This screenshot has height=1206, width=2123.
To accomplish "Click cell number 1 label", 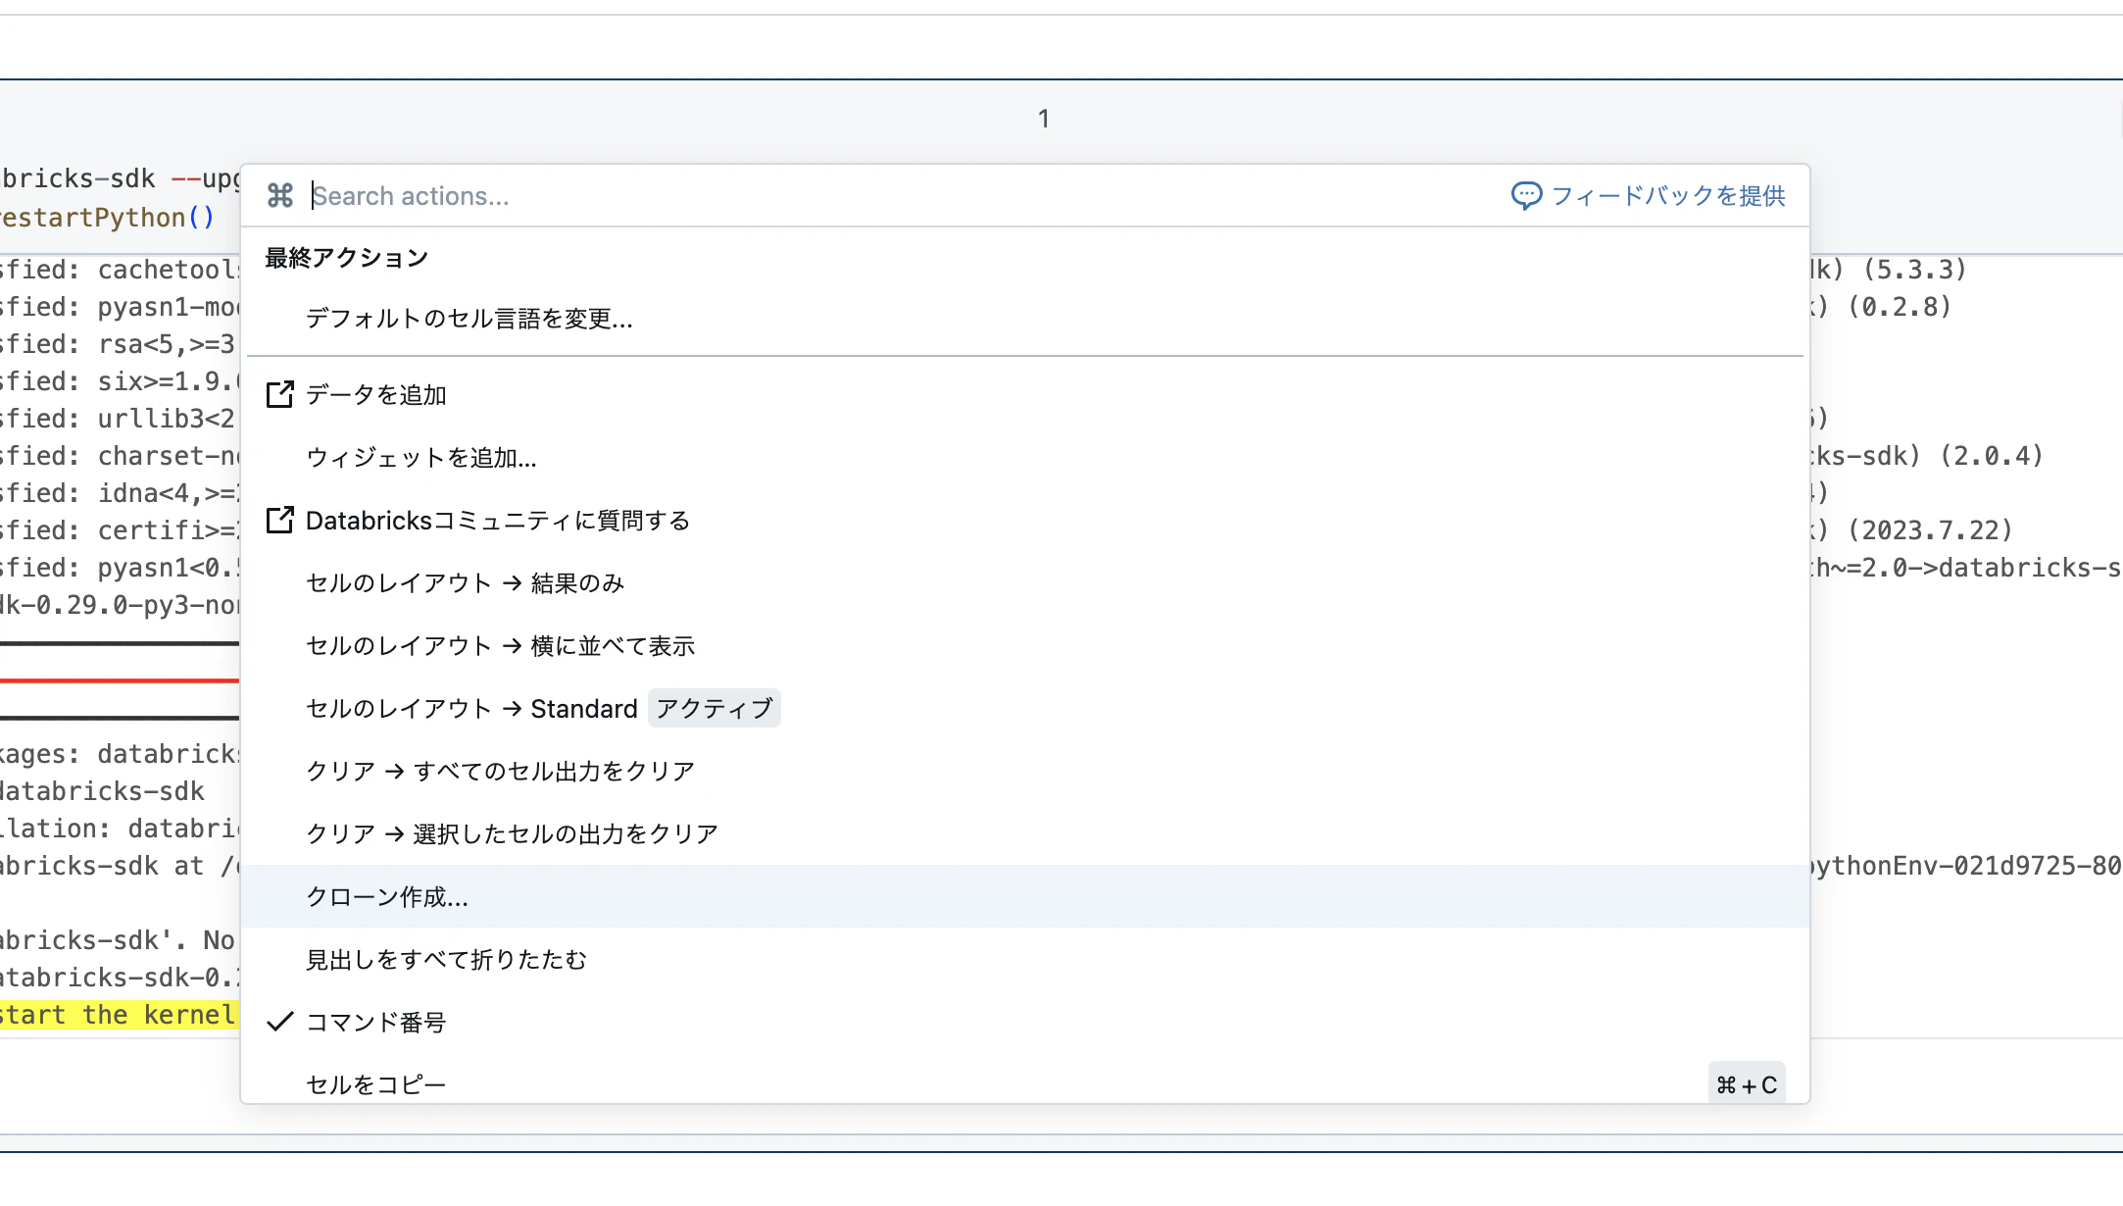I will [x=1044, y=119].
